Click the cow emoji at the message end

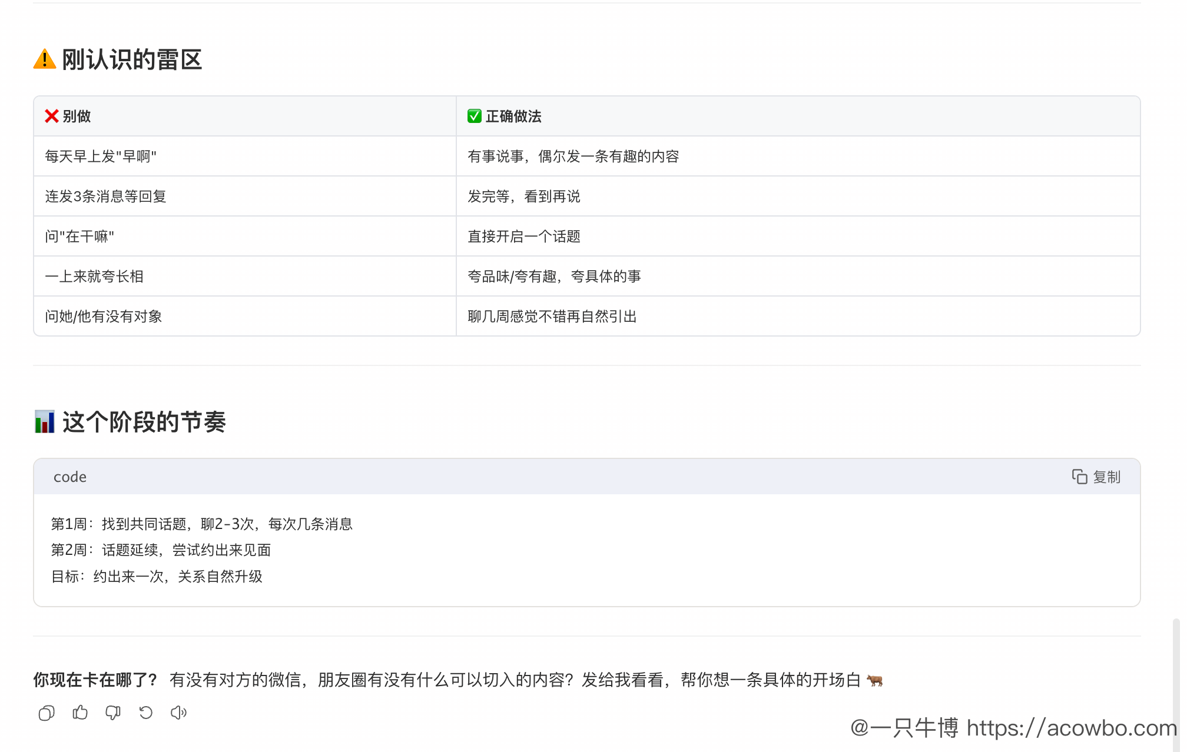click(875, 680)
